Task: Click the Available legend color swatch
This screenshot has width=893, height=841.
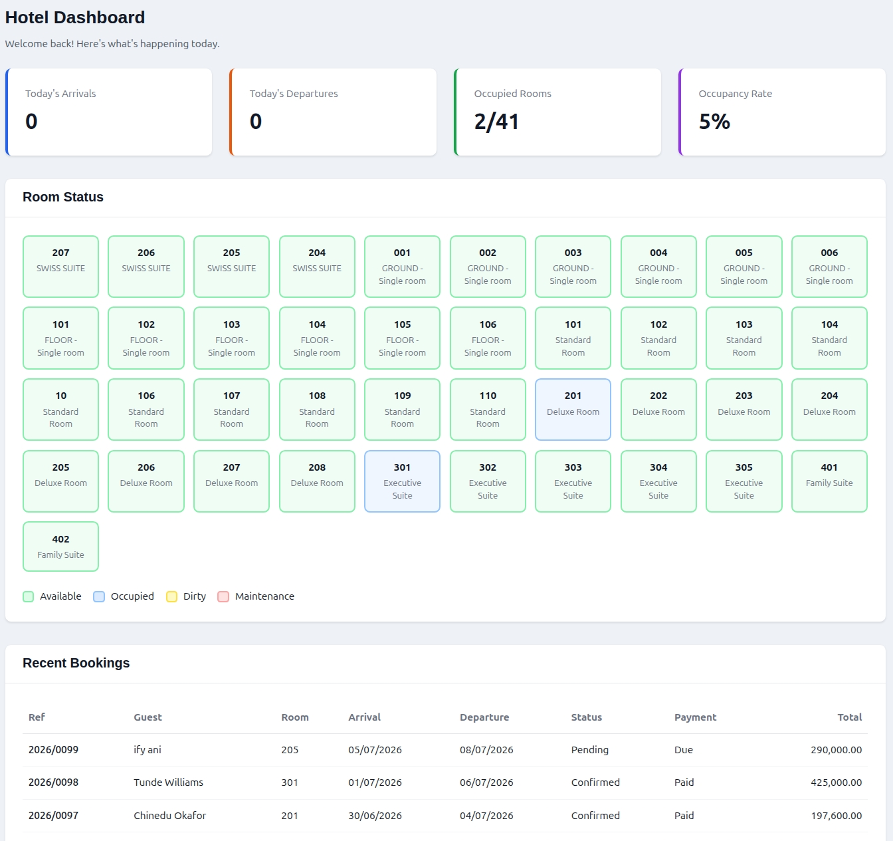Action: [28, 596]
